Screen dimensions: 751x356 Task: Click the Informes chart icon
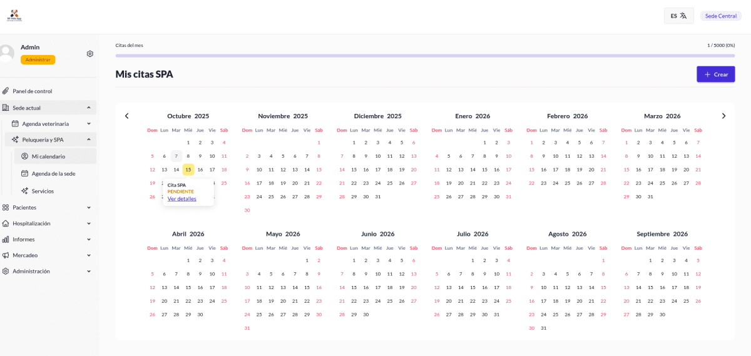(x=6, y=239)
